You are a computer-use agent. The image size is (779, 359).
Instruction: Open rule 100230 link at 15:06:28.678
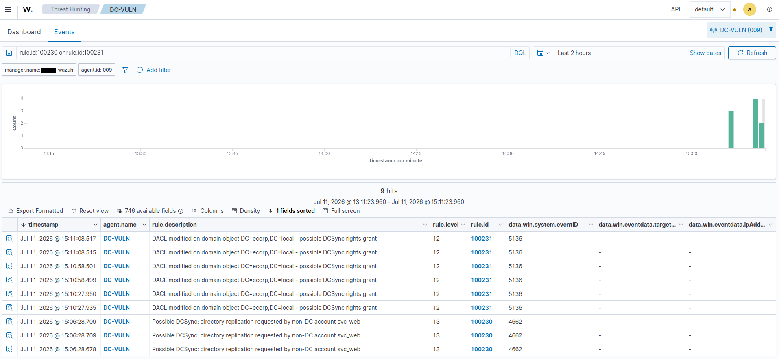[482, 349]
